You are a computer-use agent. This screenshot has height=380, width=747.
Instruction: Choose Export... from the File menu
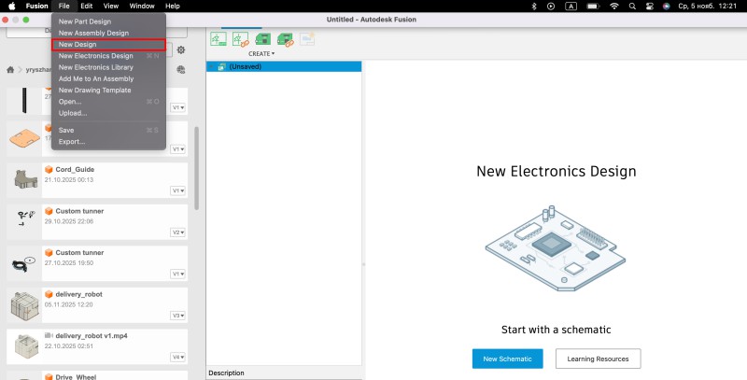coord(108,141)
